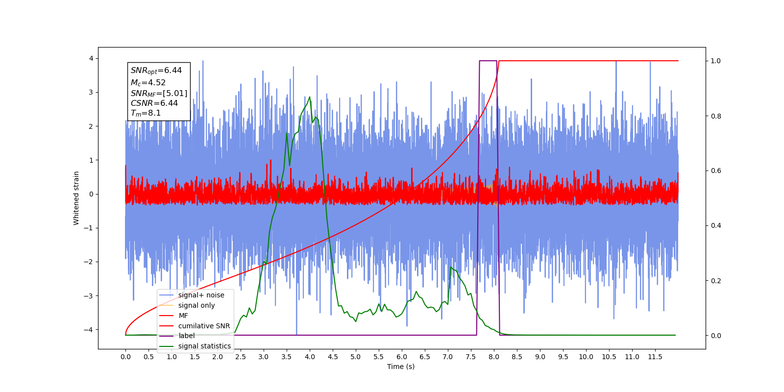Click the Mc=4.52 annotation text
The image size is (784, 392).
click(x=148, y=83)
